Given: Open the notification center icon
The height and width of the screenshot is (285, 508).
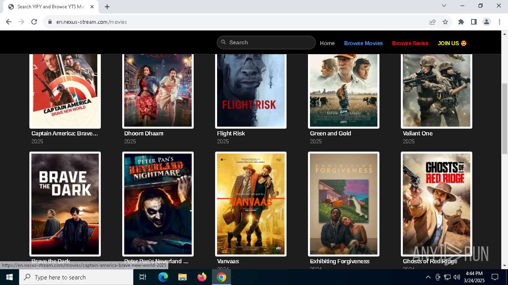Looking at the screenshot, I should click(495, 277).
